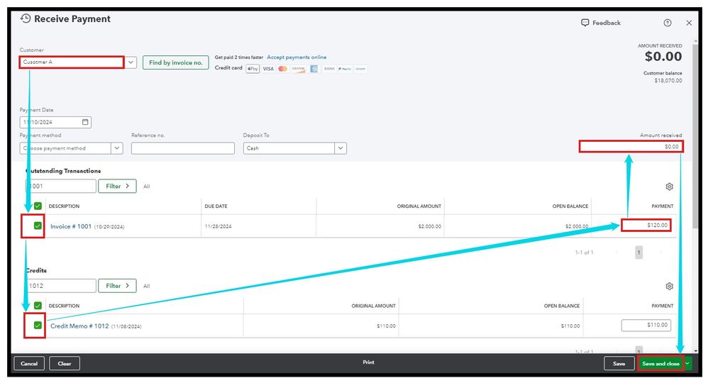The width and height of the screenshot is (708, 388).
Task: Click the Receive Payment history clock icon
Action: coord(26,18)
